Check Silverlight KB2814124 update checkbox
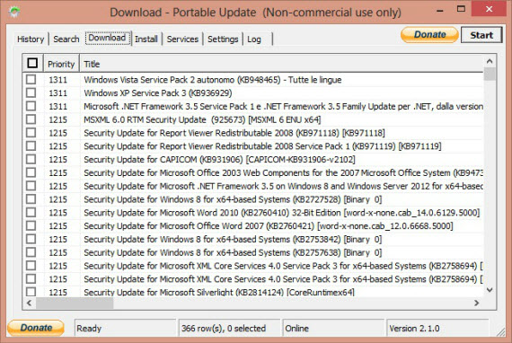The width and height of the screenshot is (512, 343). (x=31, y=292)
